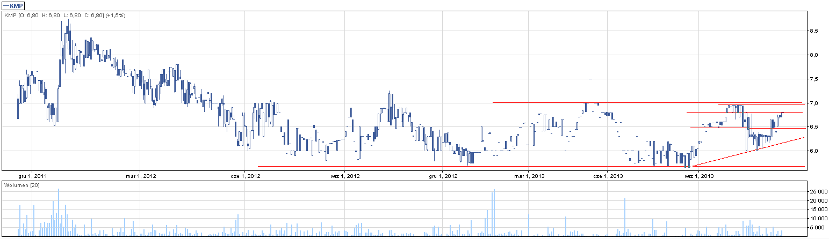Click the 7,0 price axis label

click(x=814, y=103)
